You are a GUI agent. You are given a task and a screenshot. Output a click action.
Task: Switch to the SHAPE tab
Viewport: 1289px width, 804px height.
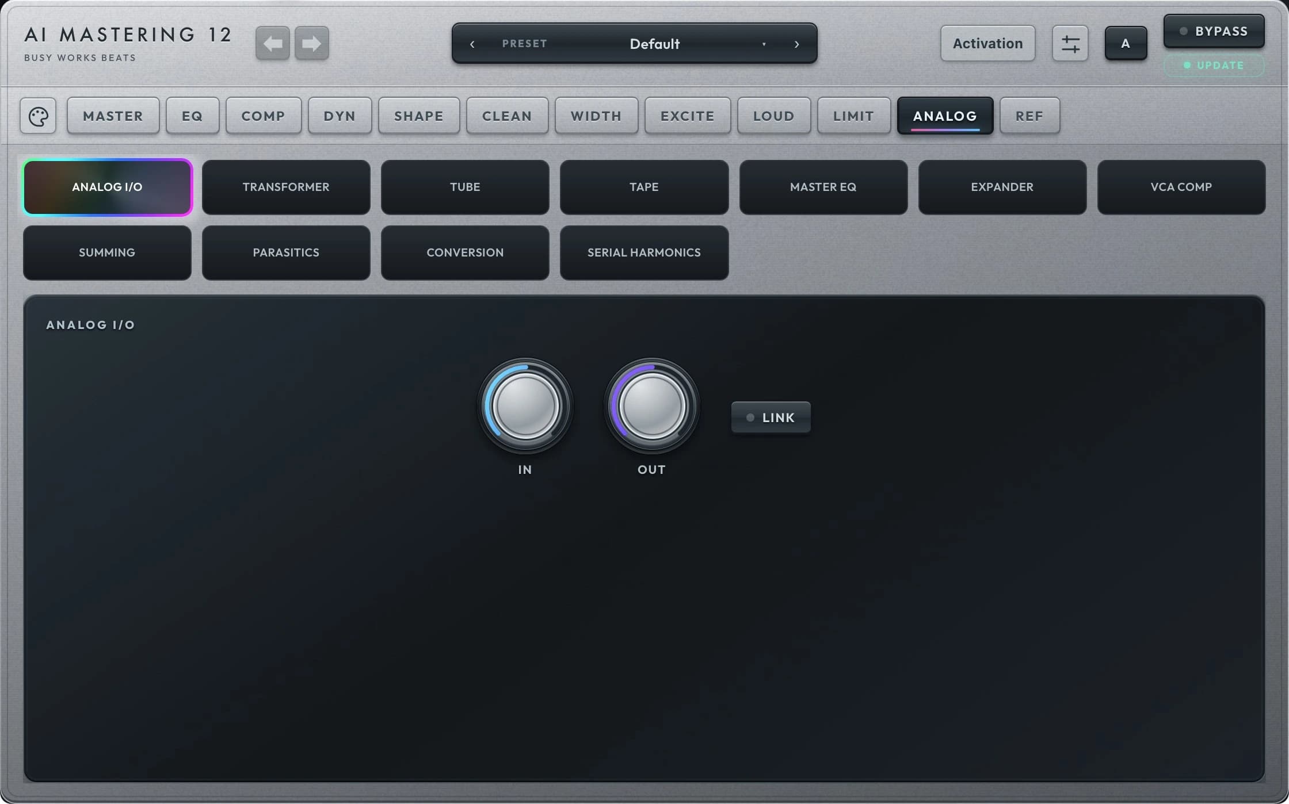pos(419,116)
